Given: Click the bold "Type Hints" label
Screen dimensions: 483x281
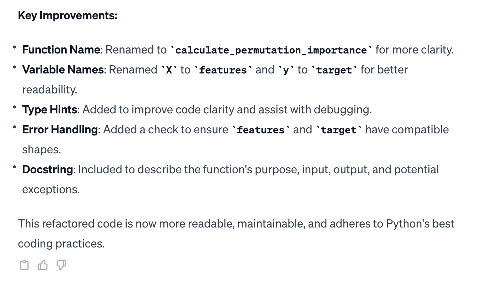Looking at the screenshot, I should [x=49, y=109].
